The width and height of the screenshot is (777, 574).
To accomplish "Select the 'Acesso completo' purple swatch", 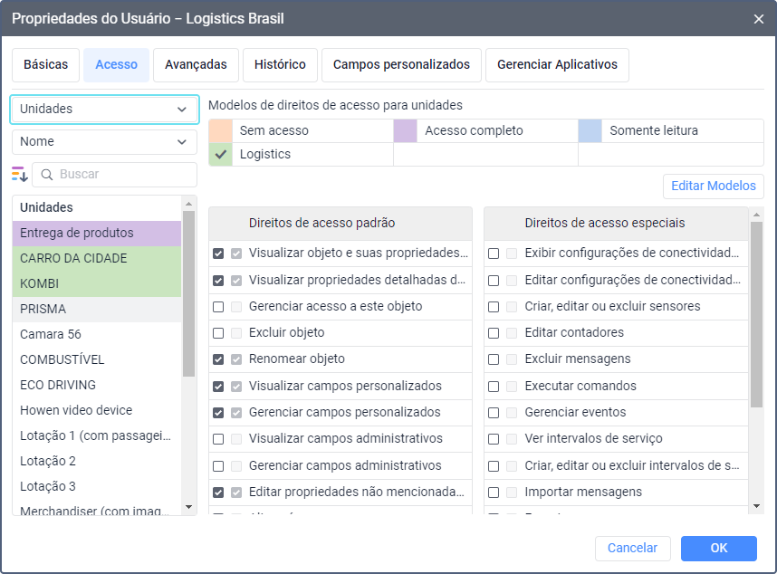I will (x=405, y=130).
